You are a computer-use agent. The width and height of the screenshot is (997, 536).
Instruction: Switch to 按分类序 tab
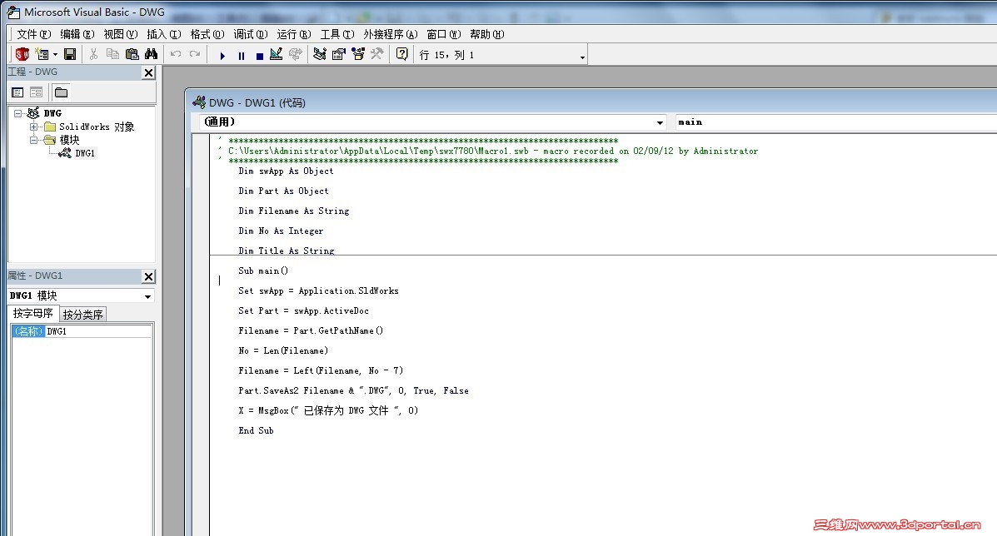coord(82,315)
